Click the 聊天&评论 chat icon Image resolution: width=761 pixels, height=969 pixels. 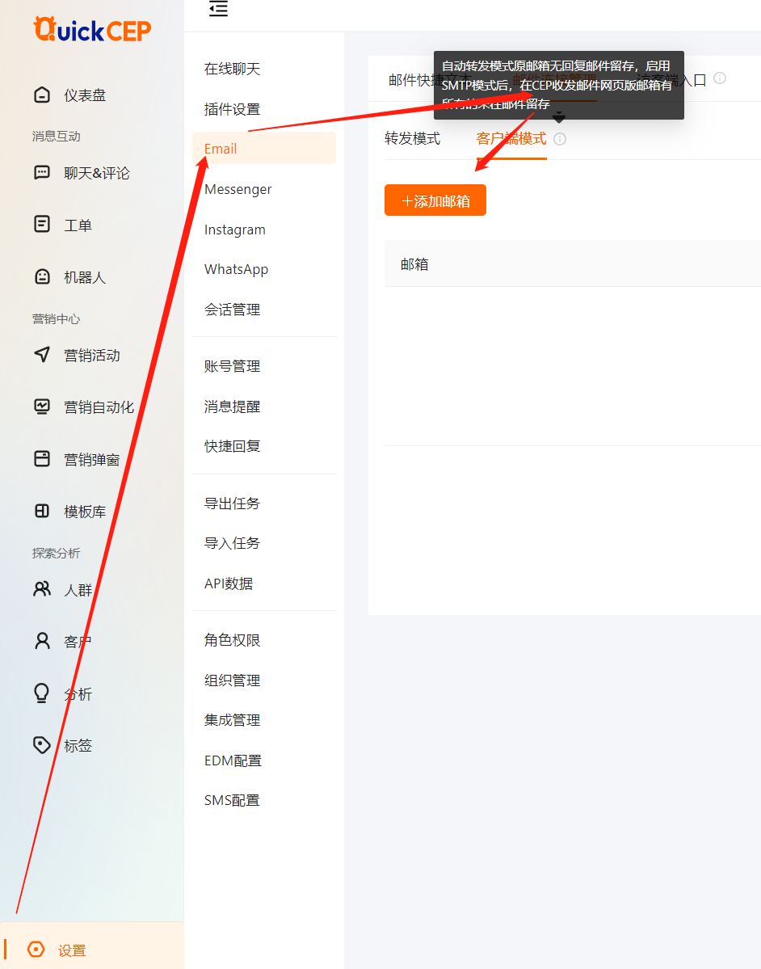42,173
